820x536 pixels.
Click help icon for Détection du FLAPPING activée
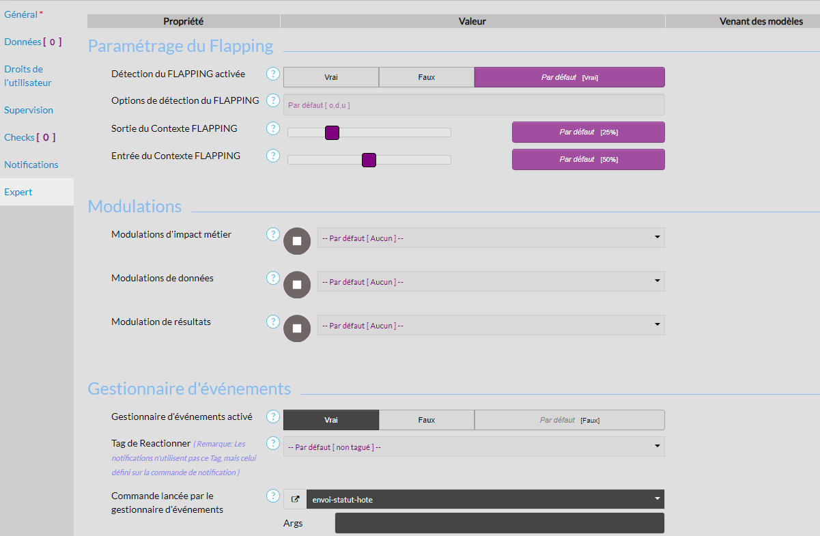273,74
